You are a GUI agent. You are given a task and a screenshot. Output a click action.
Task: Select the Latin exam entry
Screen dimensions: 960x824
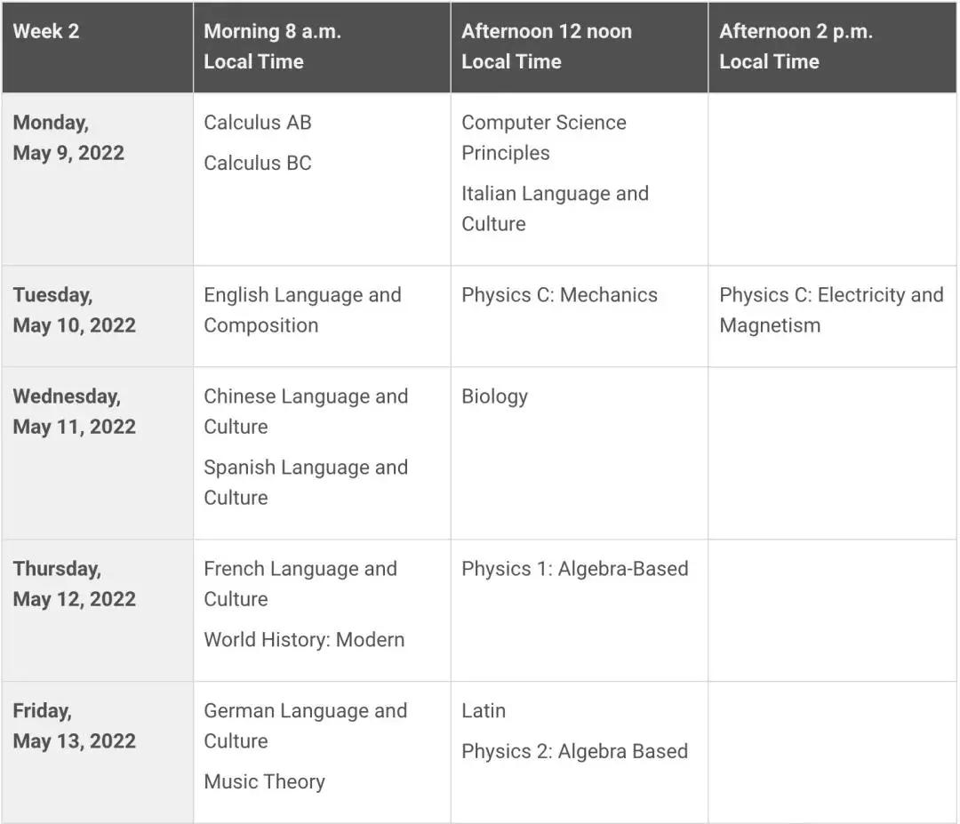pyautogui.click(x=484, y=711)
